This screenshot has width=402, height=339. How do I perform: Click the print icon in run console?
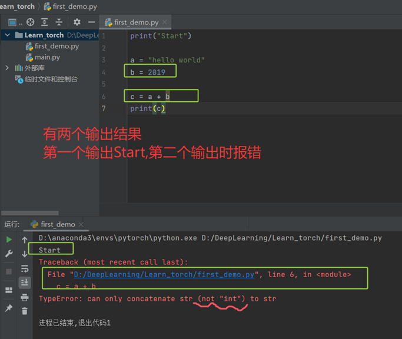click(25, 297)
